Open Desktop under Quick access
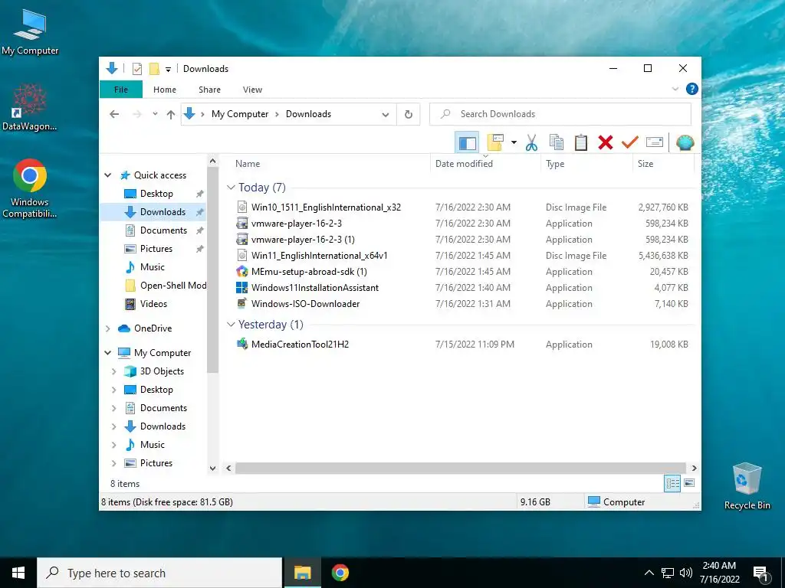 pyautogui.click(x=156, y=194)
